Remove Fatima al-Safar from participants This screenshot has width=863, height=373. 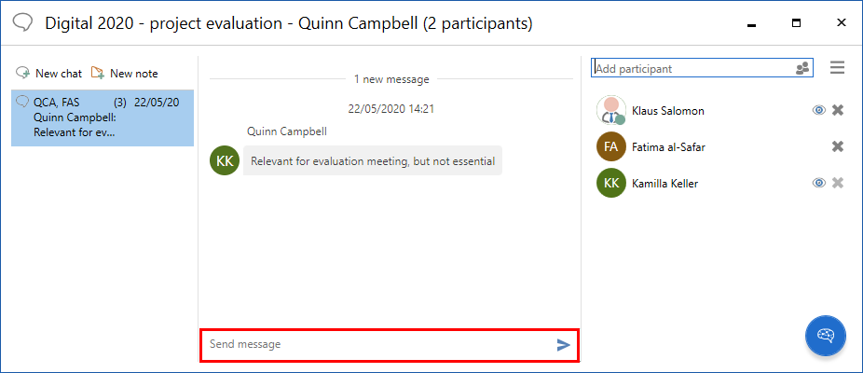tap(838, 146)
